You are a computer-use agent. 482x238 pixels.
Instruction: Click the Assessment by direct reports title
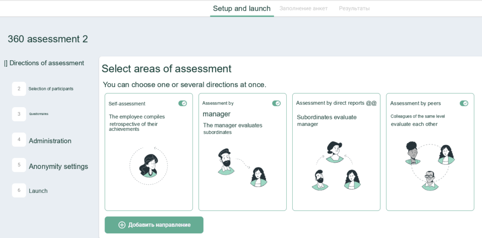[336, 103]
